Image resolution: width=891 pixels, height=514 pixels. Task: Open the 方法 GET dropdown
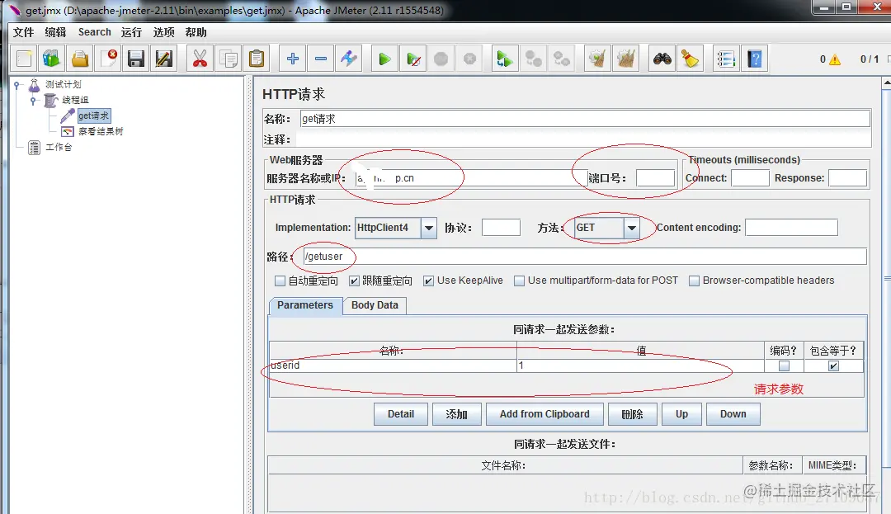(x=630, y=227)
